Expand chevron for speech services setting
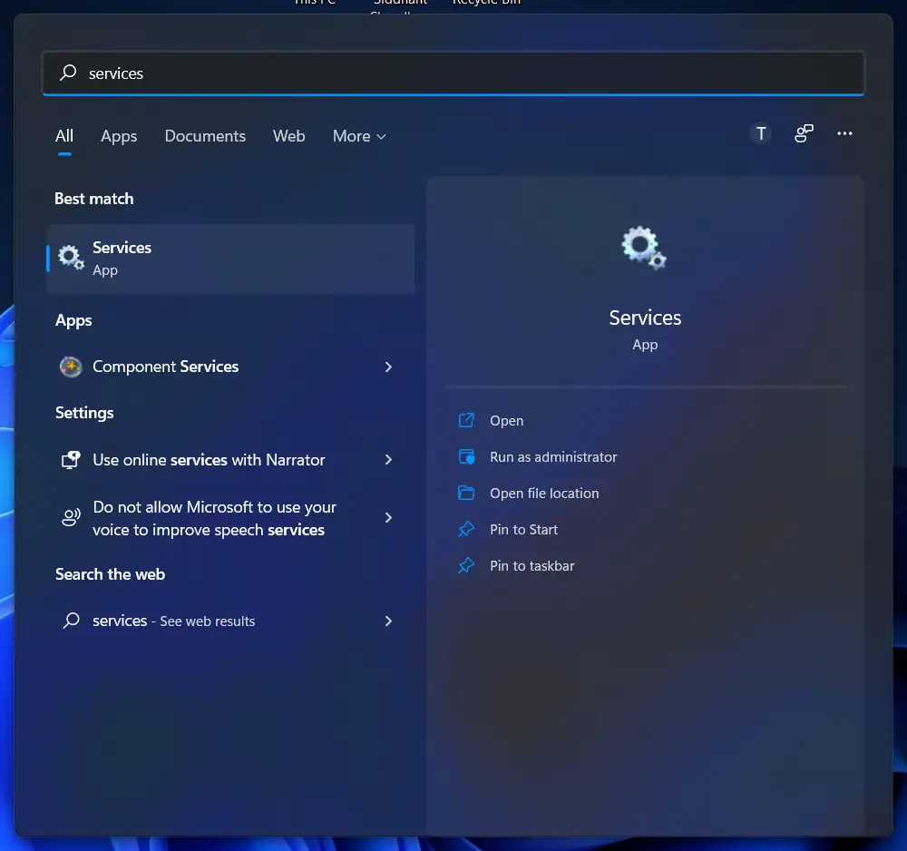 (388, 518)
